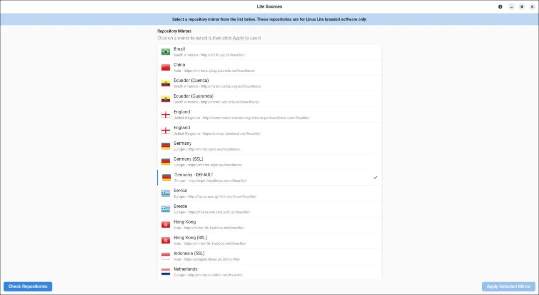Minimize the Lite Sources window
This screenshot has height=295, width=539.
click(511, 6)
